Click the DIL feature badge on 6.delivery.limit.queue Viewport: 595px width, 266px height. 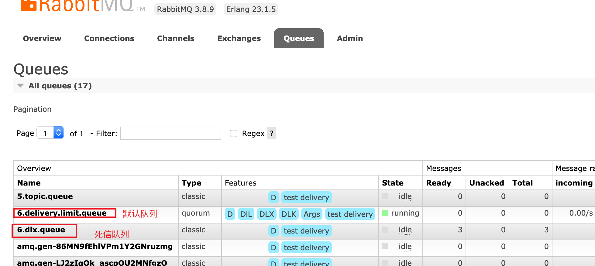pyautogui.click(x=246, y=214)
